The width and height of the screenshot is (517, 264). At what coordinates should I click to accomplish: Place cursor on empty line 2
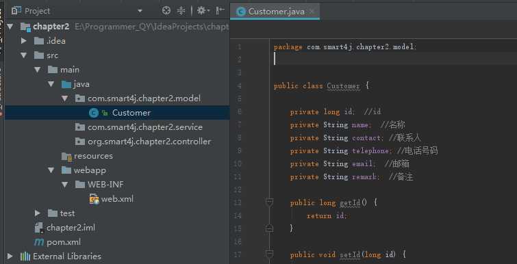(x=392, y=60)
